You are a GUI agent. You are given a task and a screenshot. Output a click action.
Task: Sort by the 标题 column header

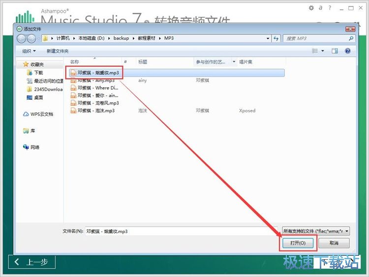click(x=143, y=62)
